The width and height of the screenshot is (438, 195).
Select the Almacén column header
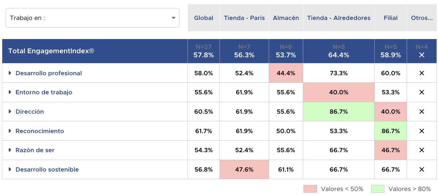tap(286, 18)
